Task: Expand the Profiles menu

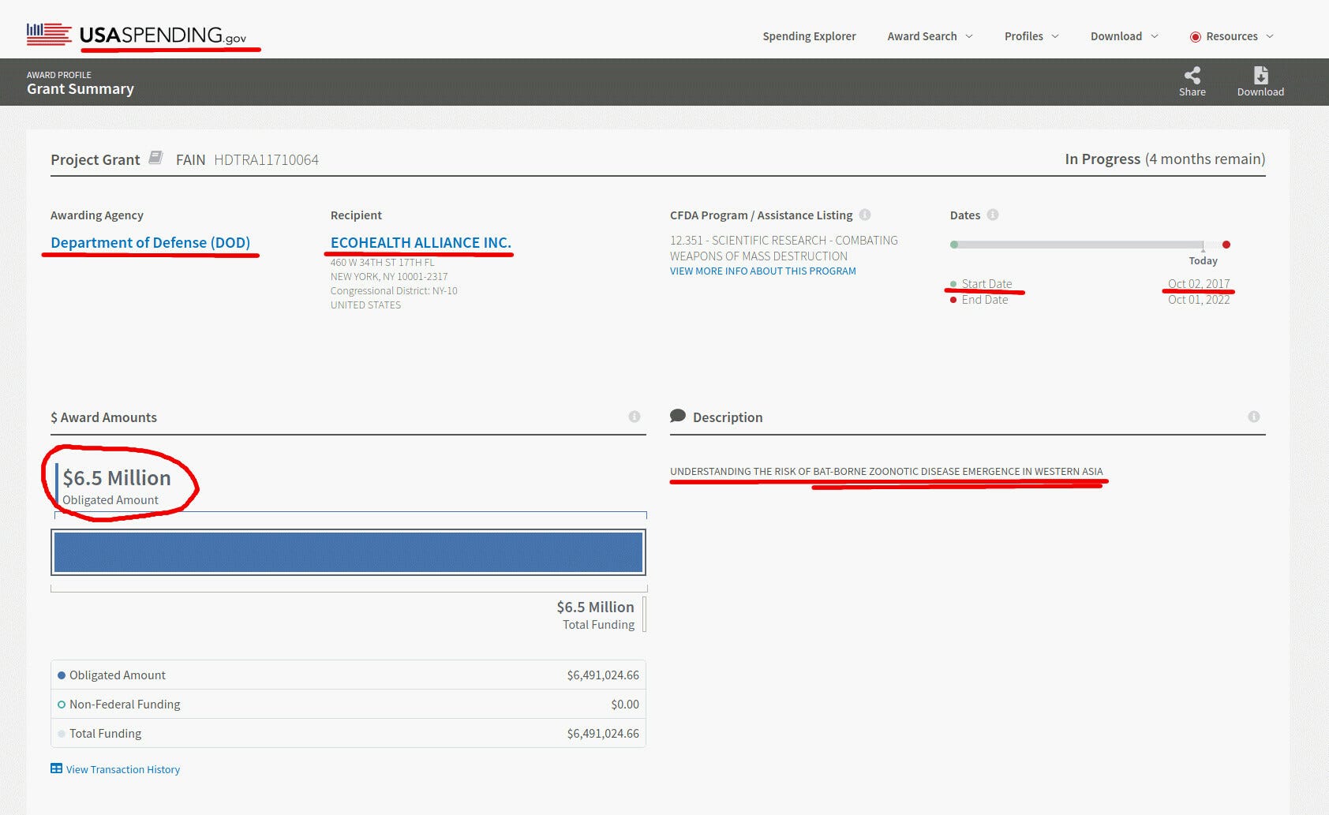Action: [x=1031, y=36]
